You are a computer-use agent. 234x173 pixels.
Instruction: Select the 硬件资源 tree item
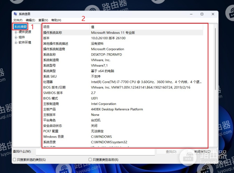(x=25, y=32)
